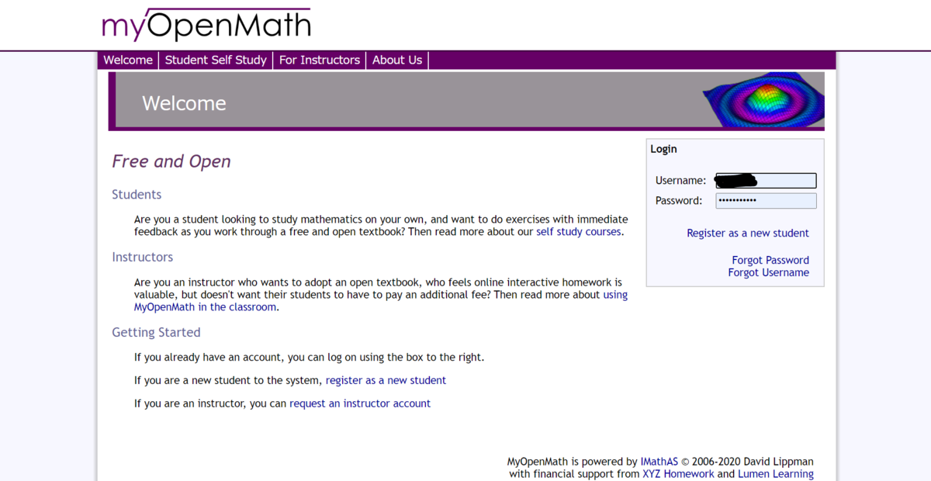
Task: Click Register as a new student in login box
Action: tap(747, 233)
